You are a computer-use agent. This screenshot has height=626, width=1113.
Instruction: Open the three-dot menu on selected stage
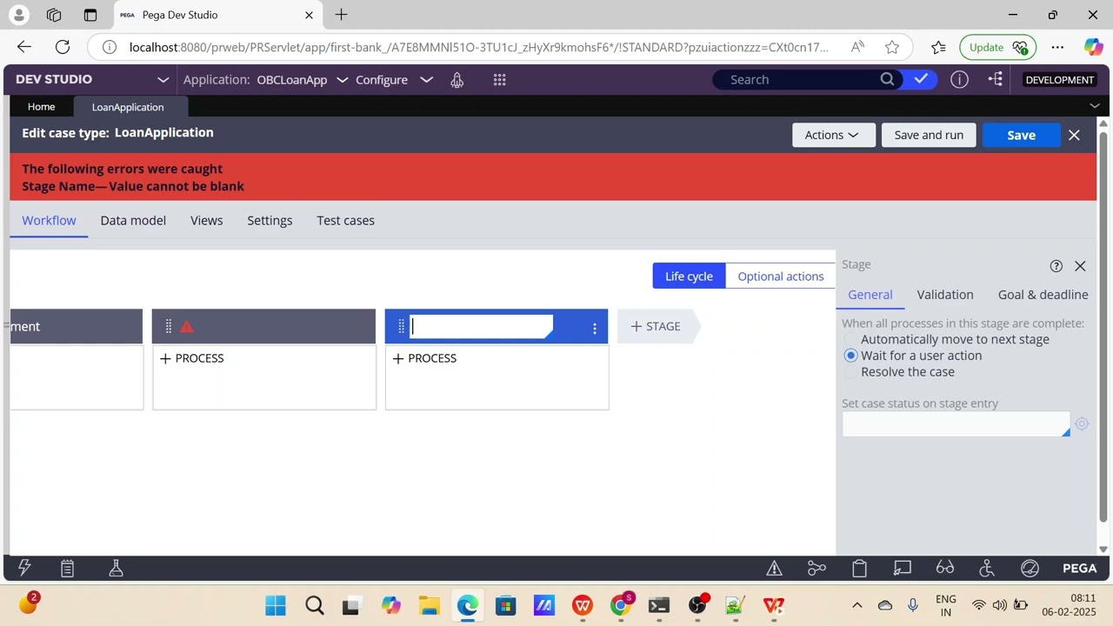(x=595, y=328)
